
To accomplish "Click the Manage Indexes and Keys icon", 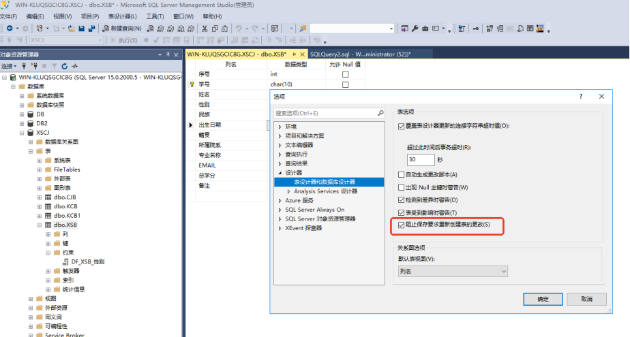I will [500, 29].
